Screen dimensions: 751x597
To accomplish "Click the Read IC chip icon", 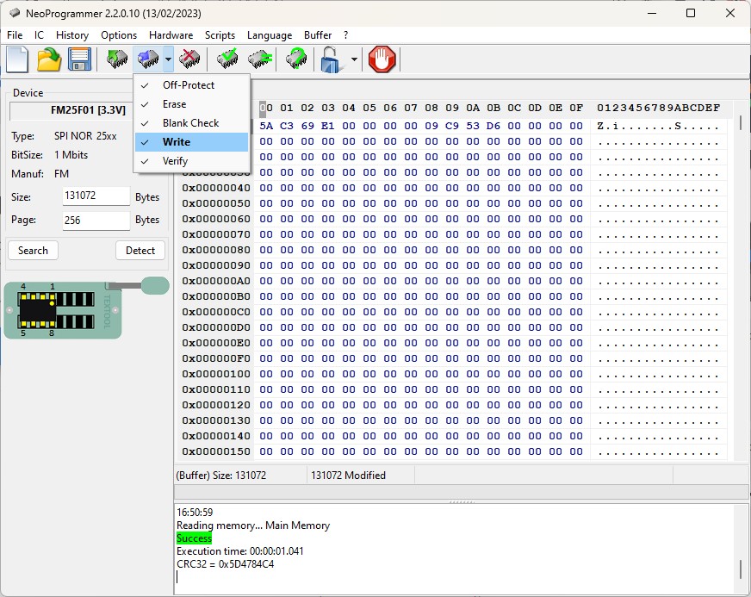I will coord(117,59).
